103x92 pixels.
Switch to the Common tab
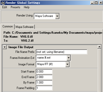[x=8, y=26]
